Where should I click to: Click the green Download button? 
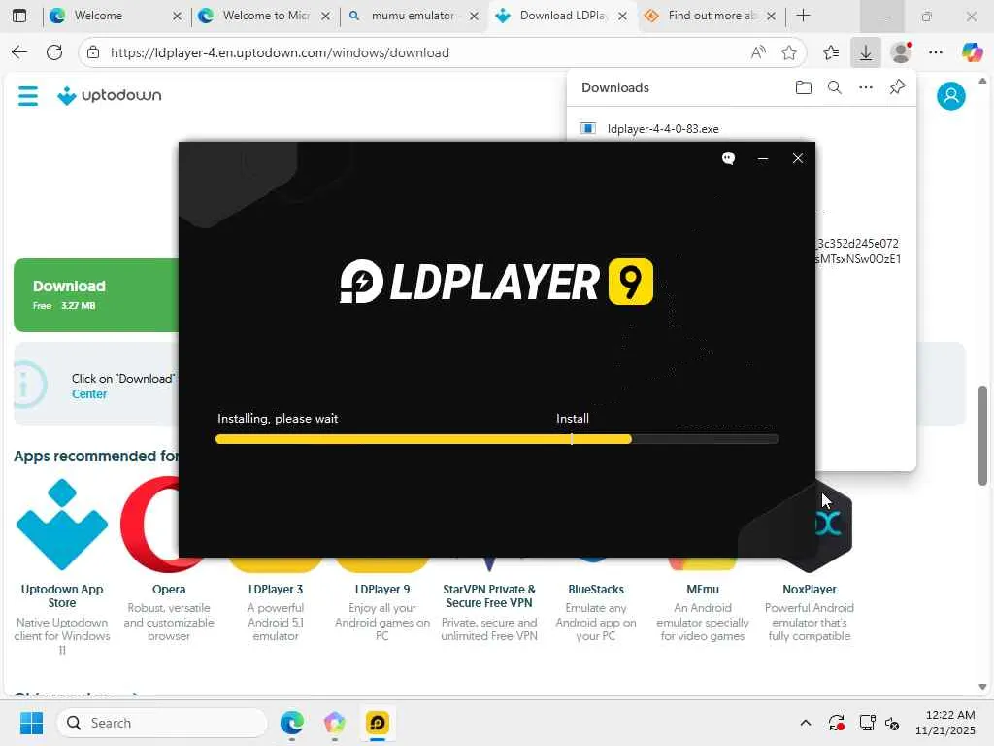[x=96, y=295]
